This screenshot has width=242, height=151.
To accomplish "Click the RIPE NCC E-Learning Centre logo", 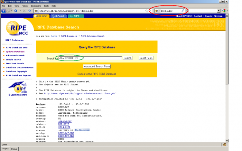I will tap(18, 89).
